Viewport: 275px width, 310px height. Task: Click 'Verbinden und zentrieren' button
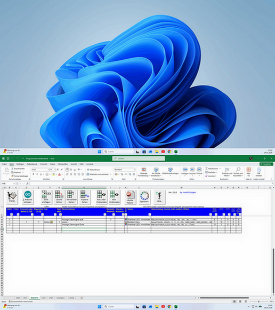98,174
